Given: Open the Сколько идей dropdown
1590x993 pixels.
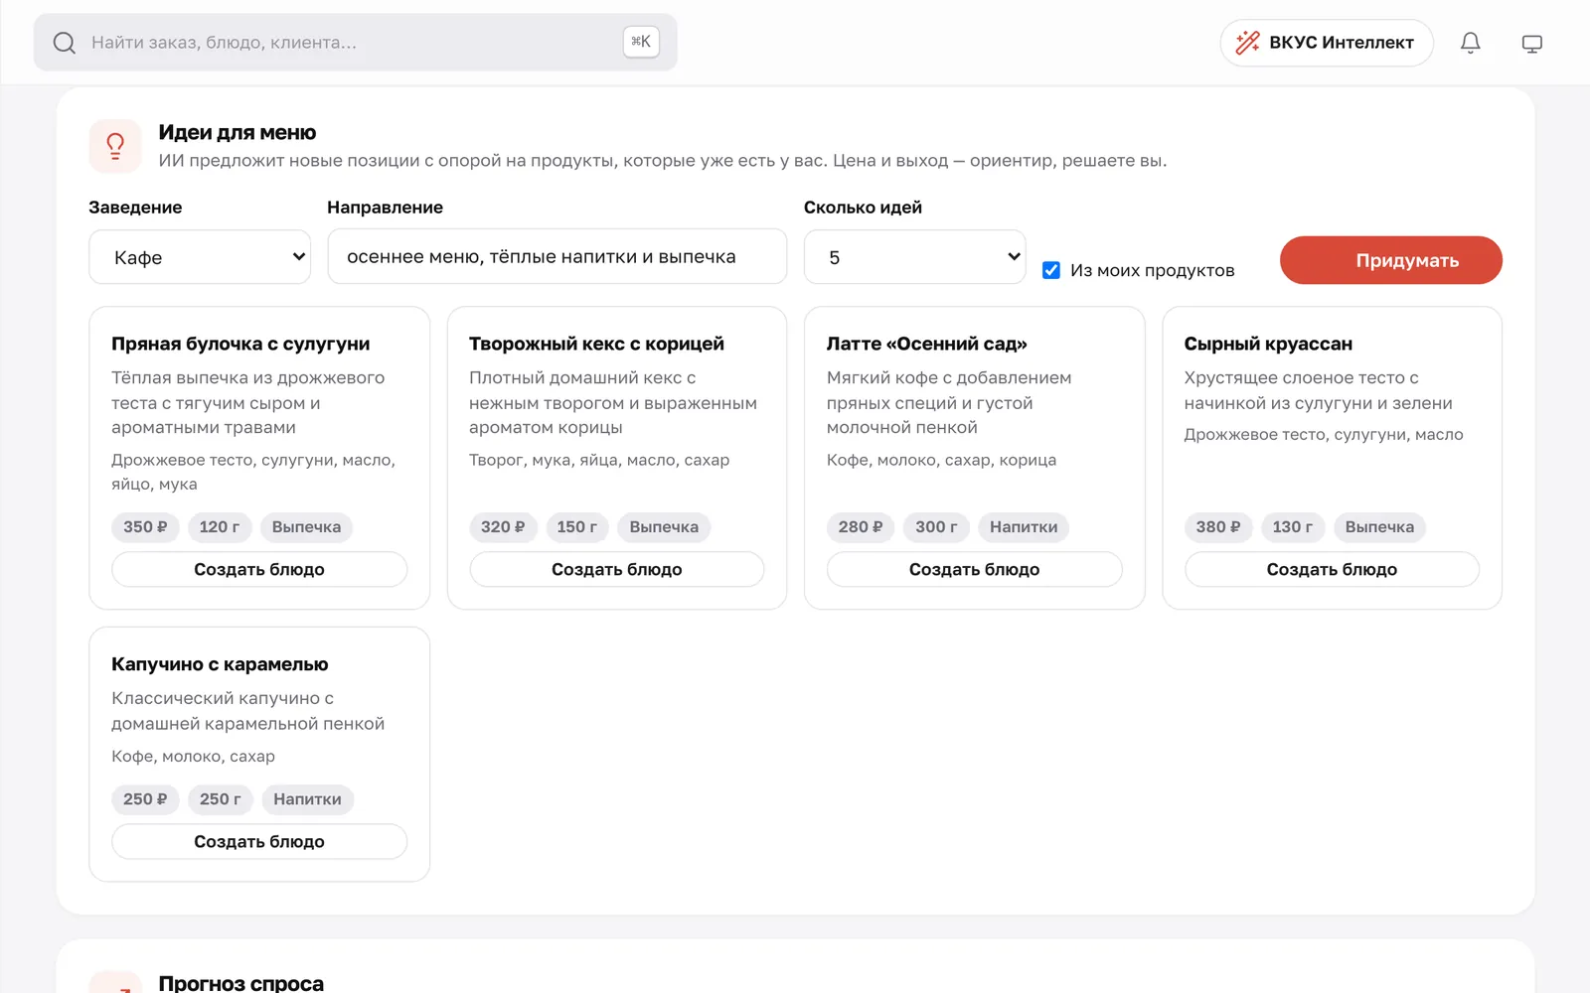Looking at the screenshot, I should pos(914,257).
